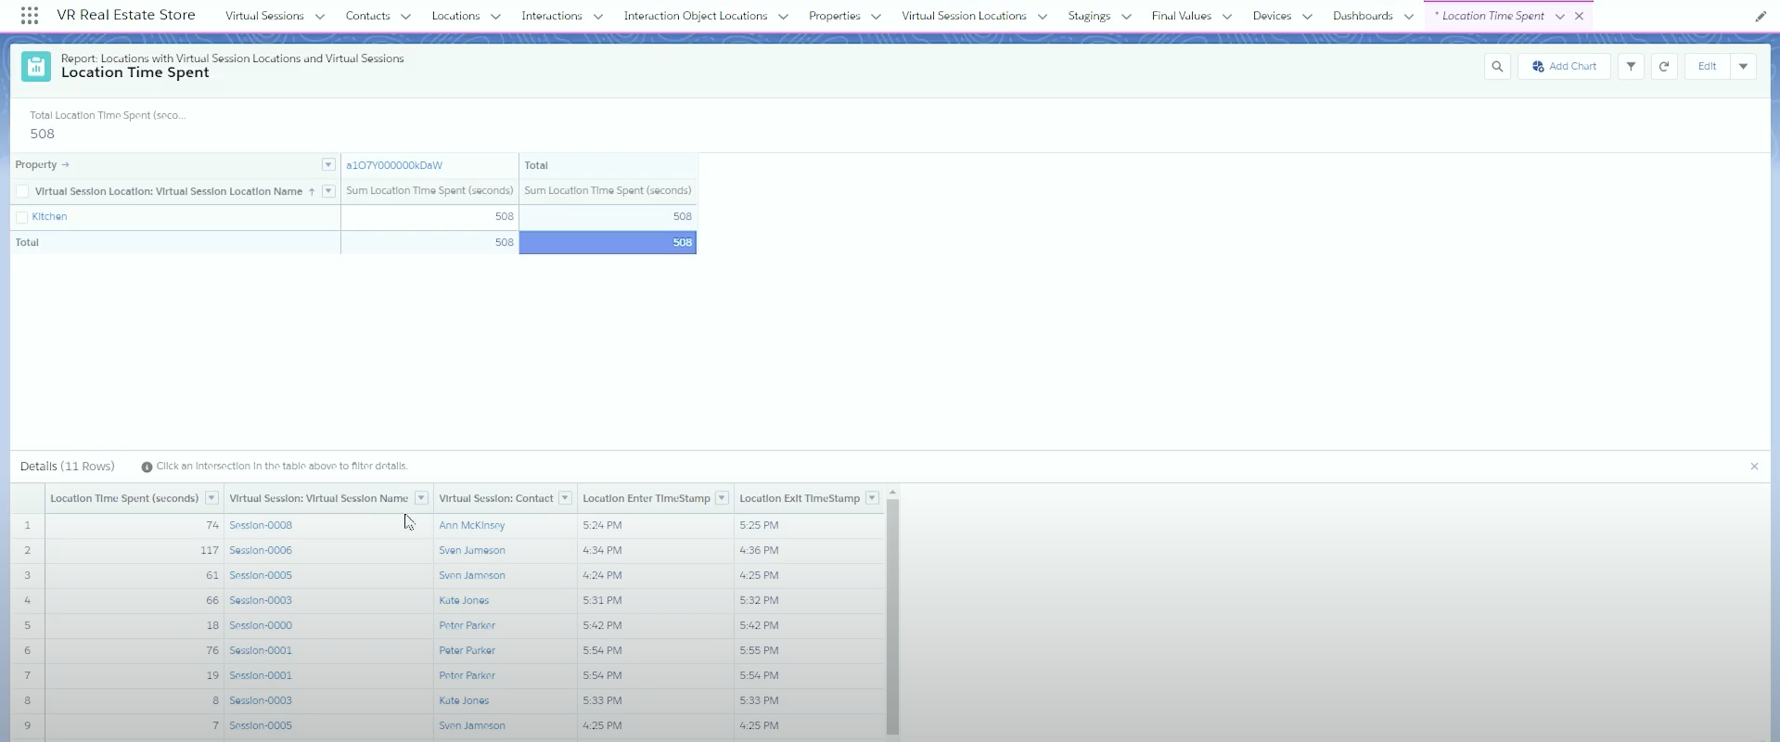Switch to the Properties tab

point(835,16)
